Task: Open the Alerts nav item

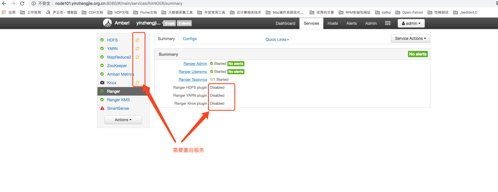Action: (351, 23)
